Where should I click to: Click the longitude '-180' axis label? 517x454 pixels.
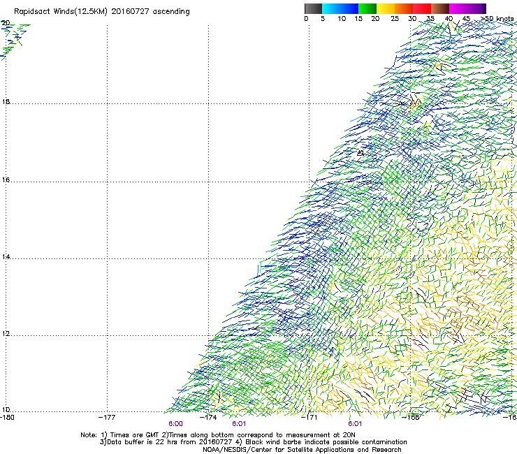point(7,418)
